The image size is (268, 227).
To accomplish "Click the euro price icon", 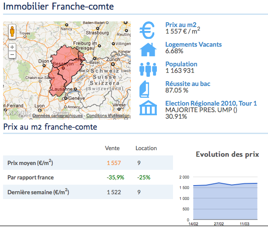I will click(x=148, y=30).
